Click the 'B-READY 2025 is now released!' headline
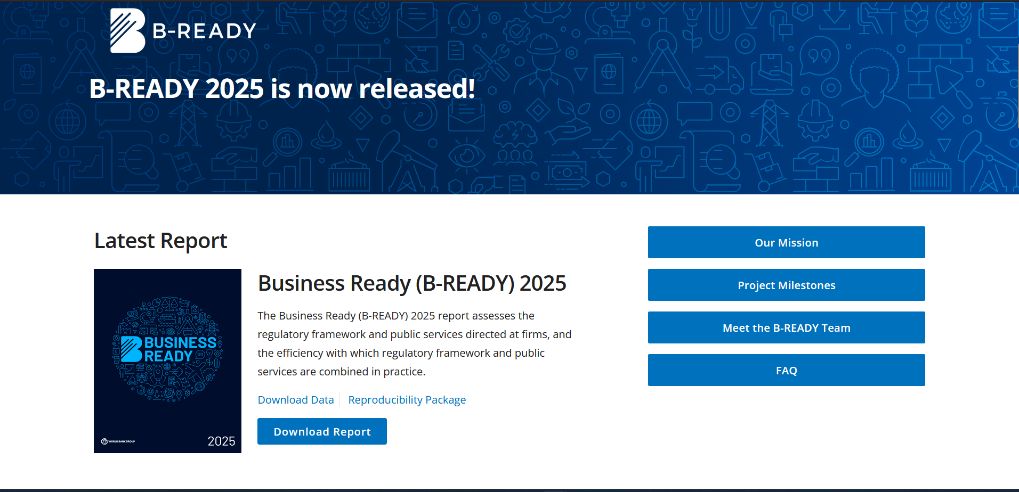This screenshot has height=492, width=1019. 282,89
